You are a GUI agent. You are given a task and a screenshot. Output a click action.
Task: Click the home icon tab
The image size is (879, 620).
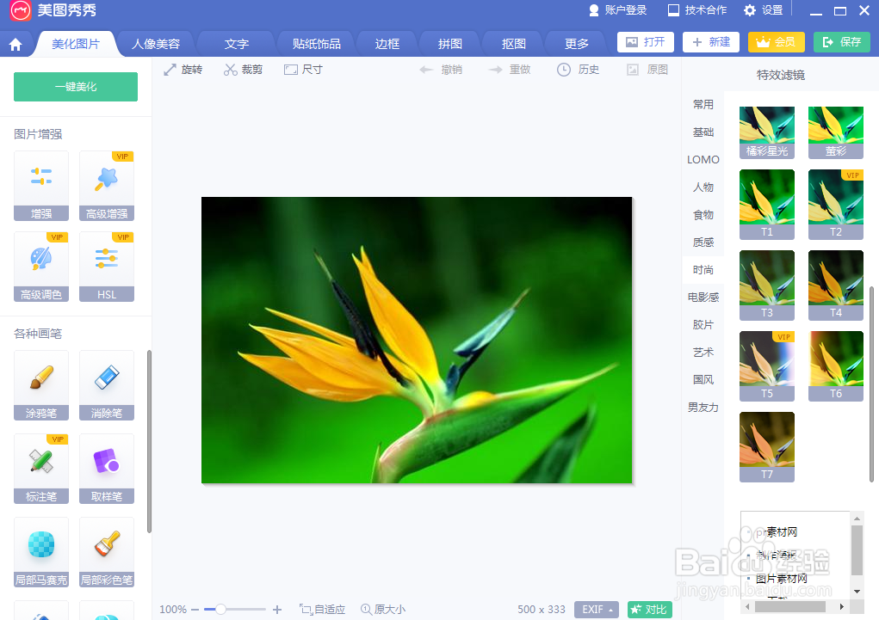[x=15, y=44]
